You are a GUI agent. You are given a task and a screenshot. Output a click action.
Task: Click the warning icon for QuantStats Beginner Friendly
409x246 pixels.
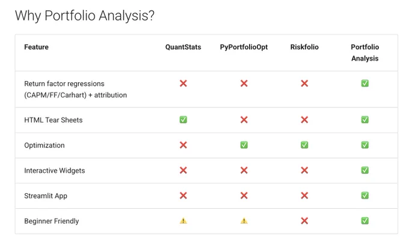[183, 221]
